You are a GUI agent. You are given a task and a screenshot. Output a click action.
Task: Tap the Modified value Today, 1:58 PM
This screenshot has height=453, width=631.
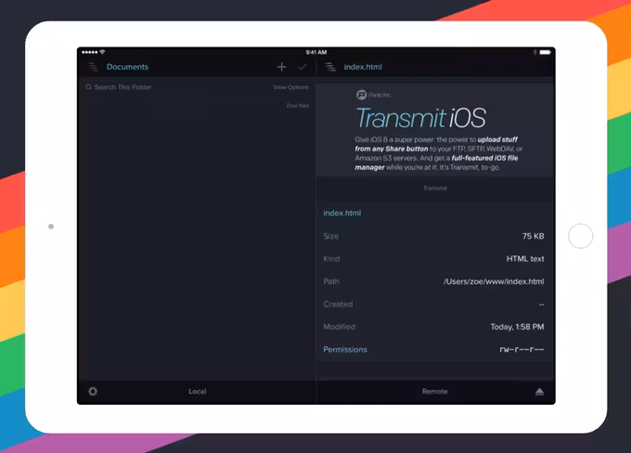click(x=517, y=327)
